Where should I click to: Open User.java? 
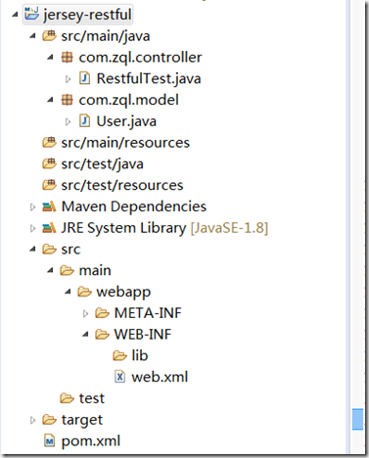126,121
